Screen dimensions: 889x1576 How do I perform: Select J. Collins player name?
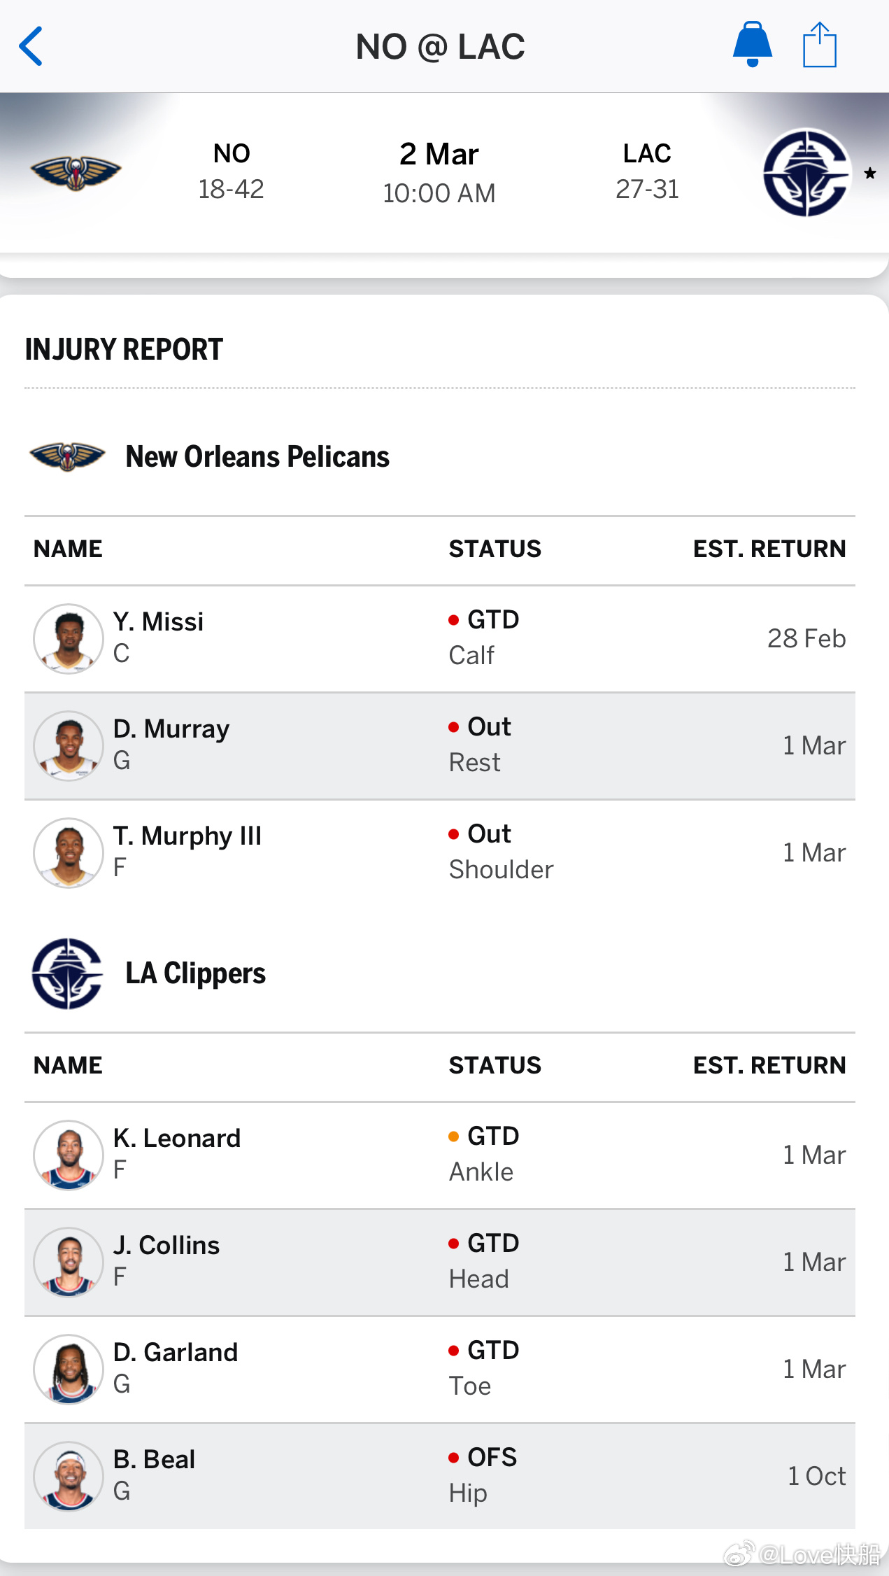click(166, 1245)
